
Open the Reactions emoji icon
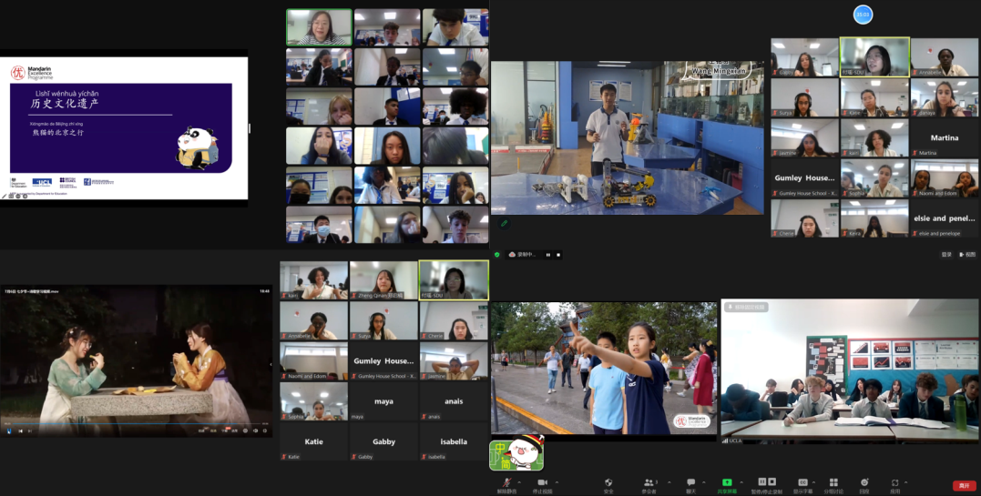(863, 481)
